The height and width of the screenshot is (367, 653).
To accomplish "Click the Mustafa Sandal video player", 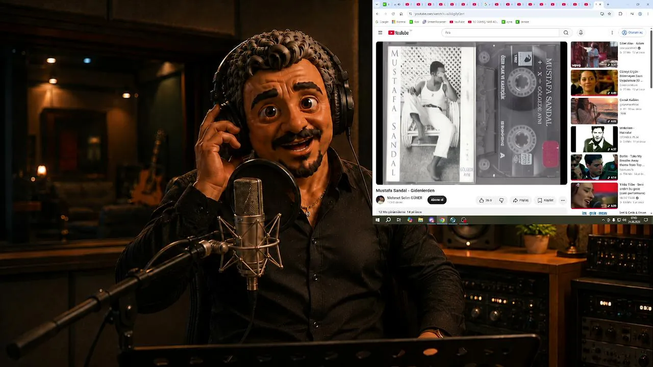I will 471,113.
